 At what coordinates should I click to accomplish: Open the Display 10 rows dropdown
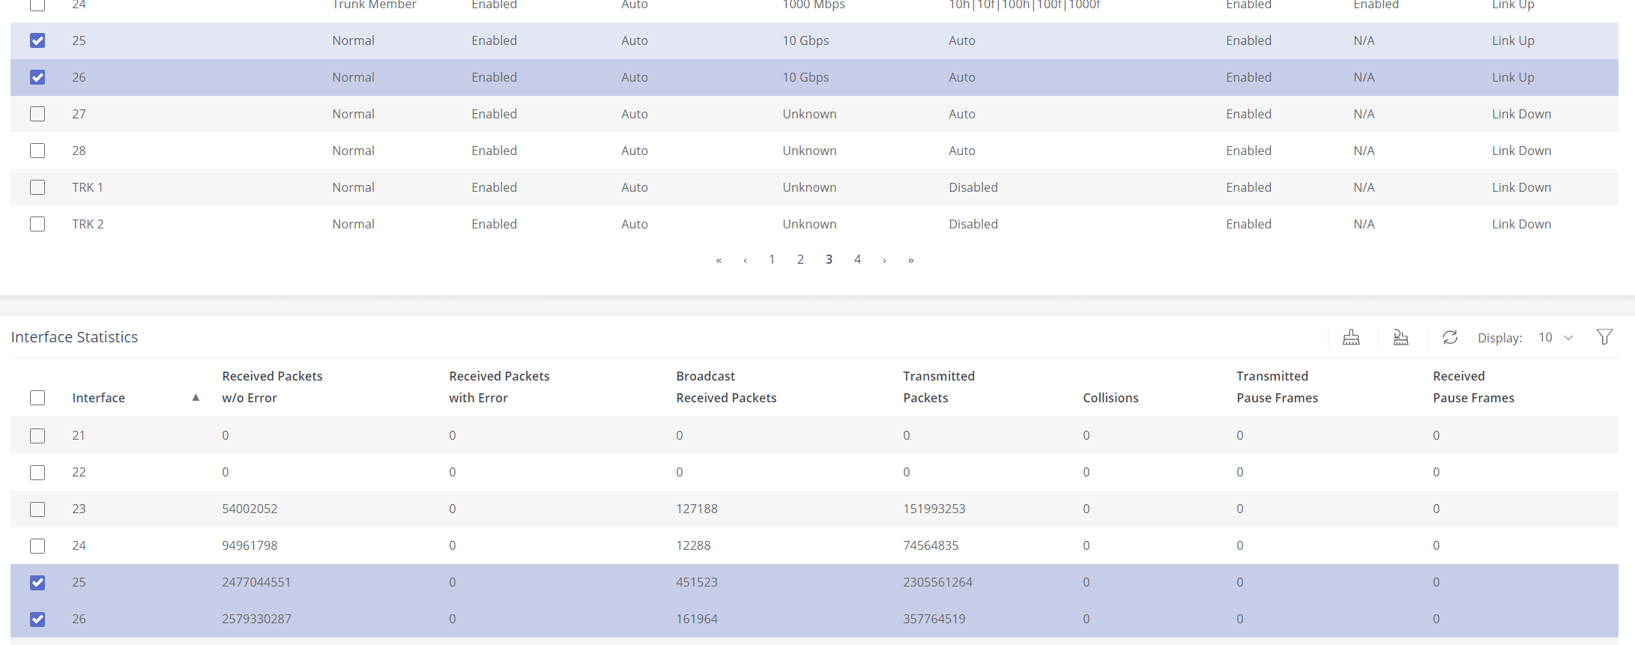pyautogui.click(x=1556, y=338)
